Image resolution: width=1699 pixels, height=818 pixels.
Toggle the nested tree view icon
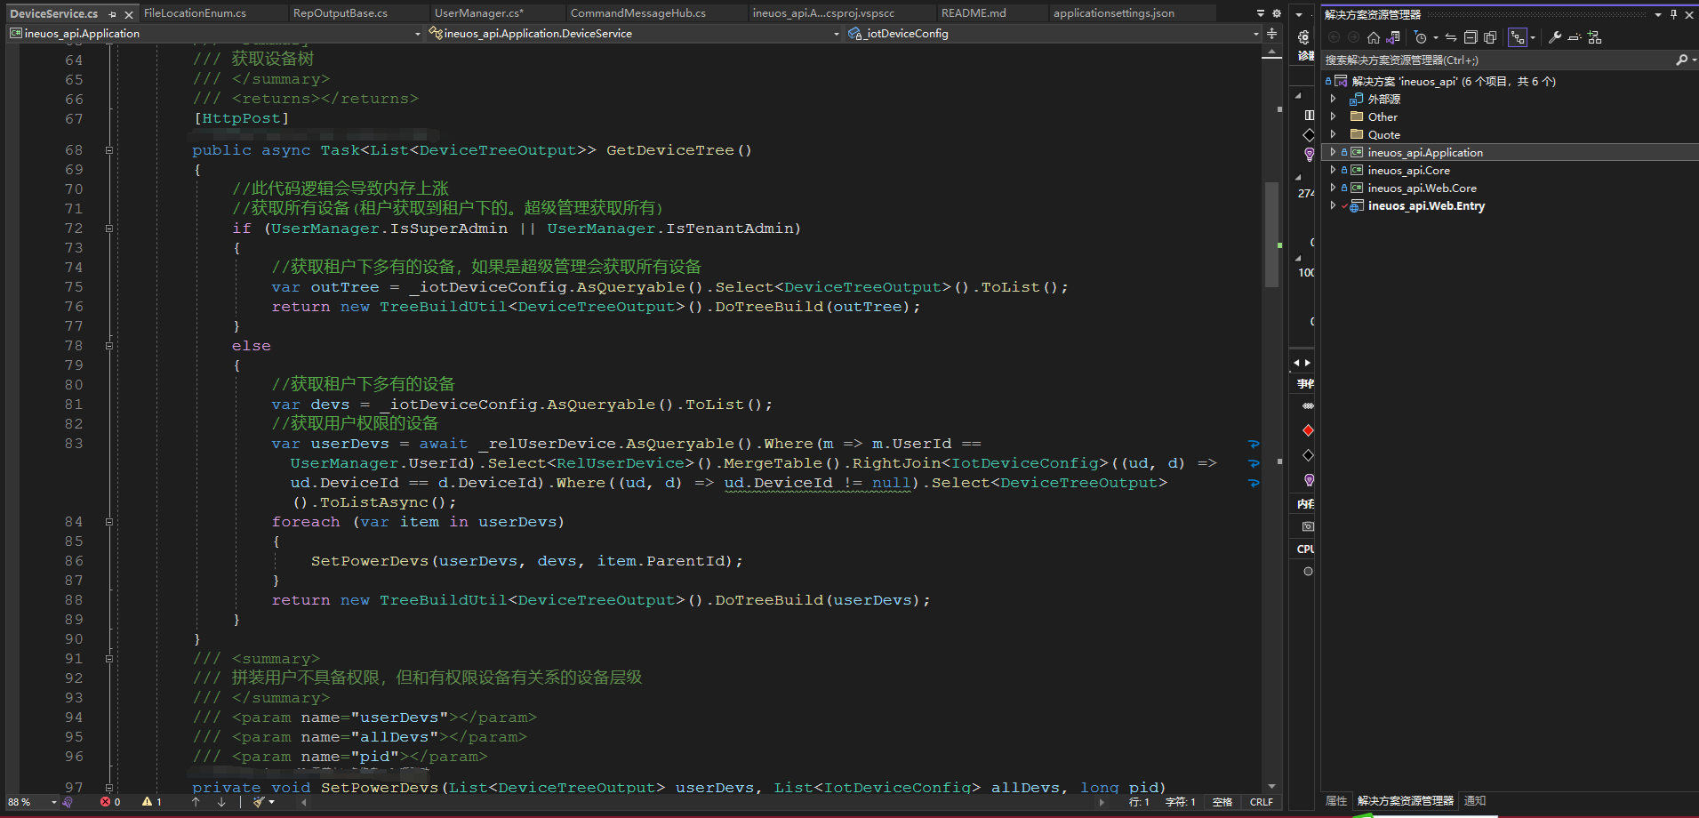[x=1517, y=37]
